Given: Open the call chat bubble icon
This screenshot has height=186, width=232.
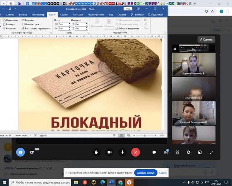Looking at the screenshot, I should pos(154,152).
